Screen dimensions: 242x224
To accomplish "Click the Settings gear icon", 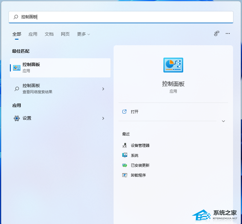I will point(16,118).
